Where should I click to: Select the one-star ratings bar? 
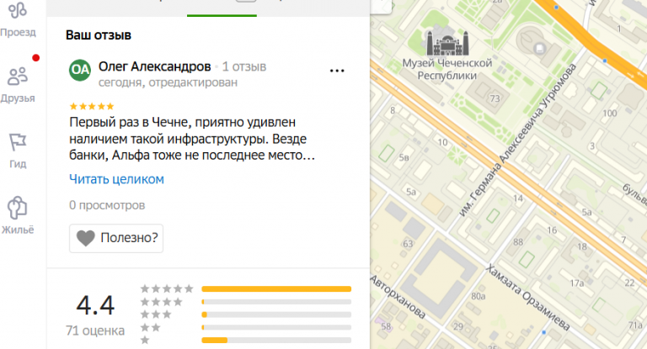click(x=276, y=341)
